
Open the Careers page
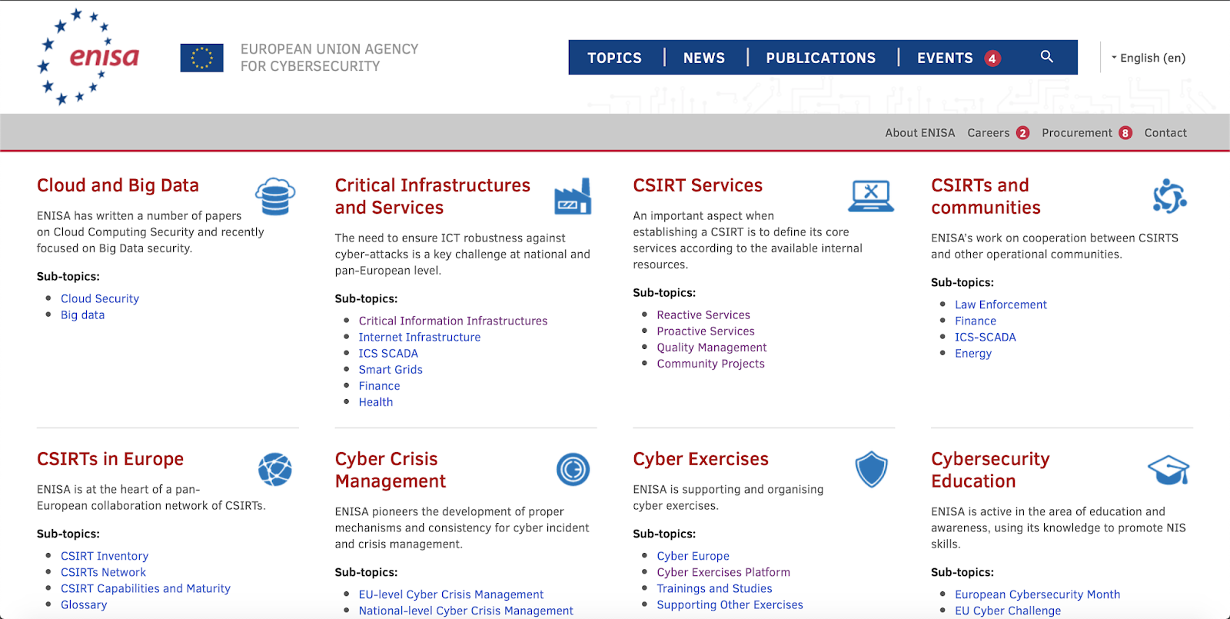tap(989, 133)
